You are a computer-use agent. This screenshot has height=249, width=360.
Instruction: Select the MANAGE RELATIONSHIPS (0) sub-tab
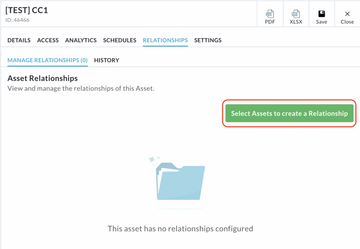click(47, 60)
